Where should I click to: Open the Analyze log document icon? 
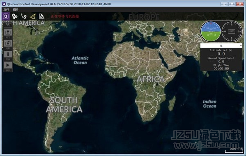click(x=41, y=16)
